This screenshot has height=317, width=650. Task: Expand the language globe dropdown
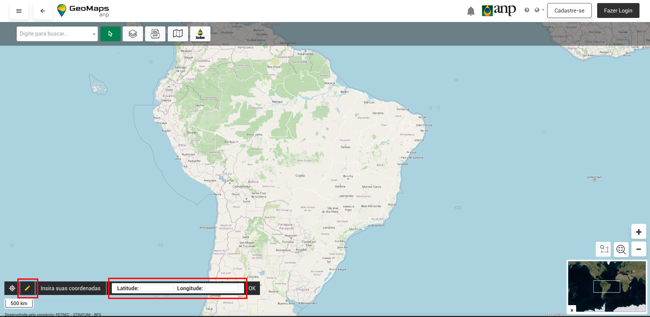click(539, 10)
